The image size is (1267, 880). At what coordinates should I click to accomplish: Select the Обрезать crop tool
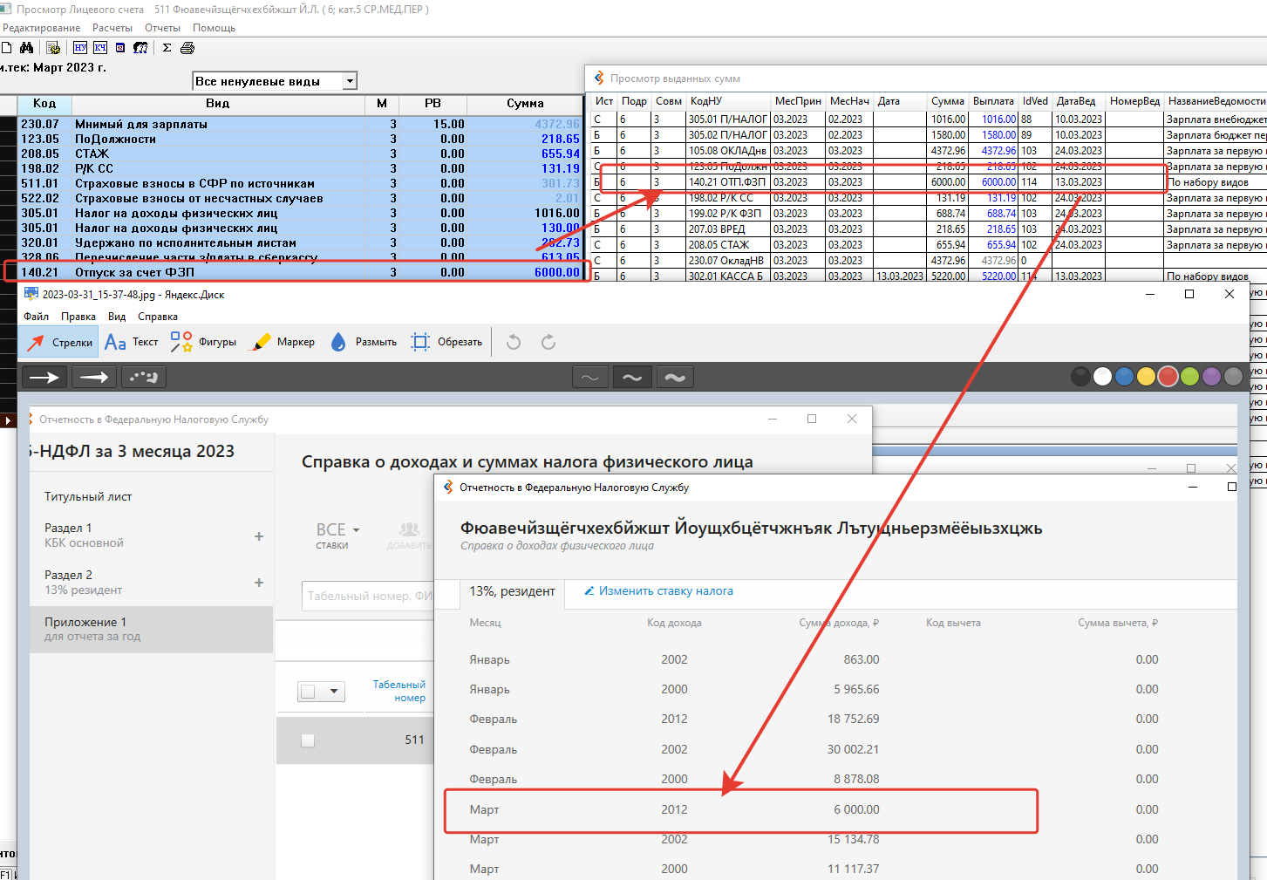coord(446,342)
